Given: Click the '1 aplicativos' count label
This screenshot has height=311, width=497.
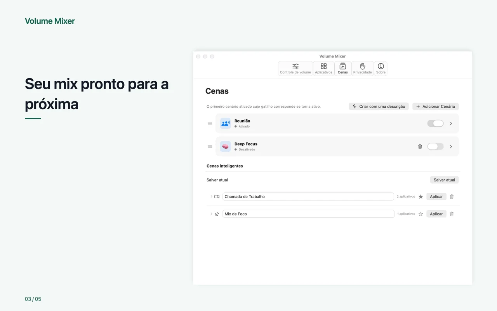Looking at the screenshot, I should click(406, 214).
